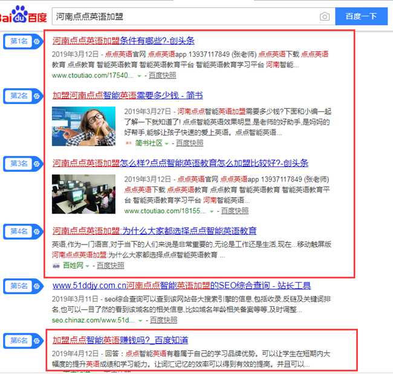This screenshot has height=374, width=393.
Task: Click the 百姓网 site favicon
Action: 56,266
